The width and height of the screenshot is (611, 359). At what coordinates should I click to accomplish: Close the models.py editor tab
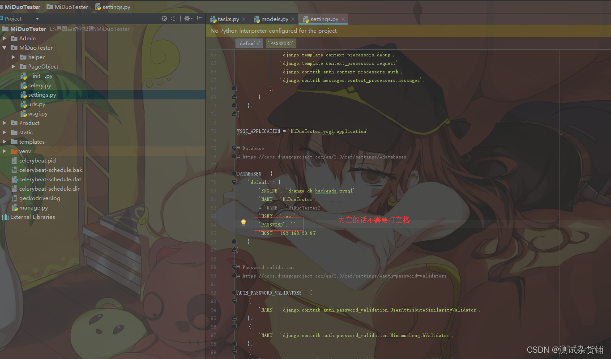click(293, 19)
